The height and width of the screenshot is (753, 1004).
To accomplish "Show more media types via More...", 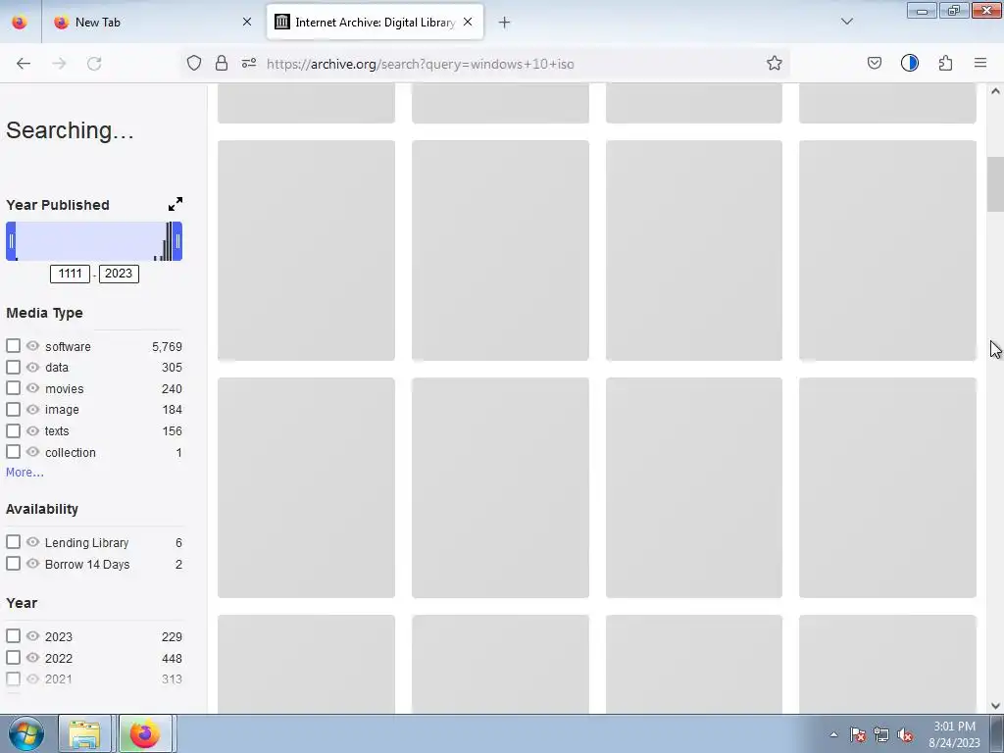I will [25, 473].
